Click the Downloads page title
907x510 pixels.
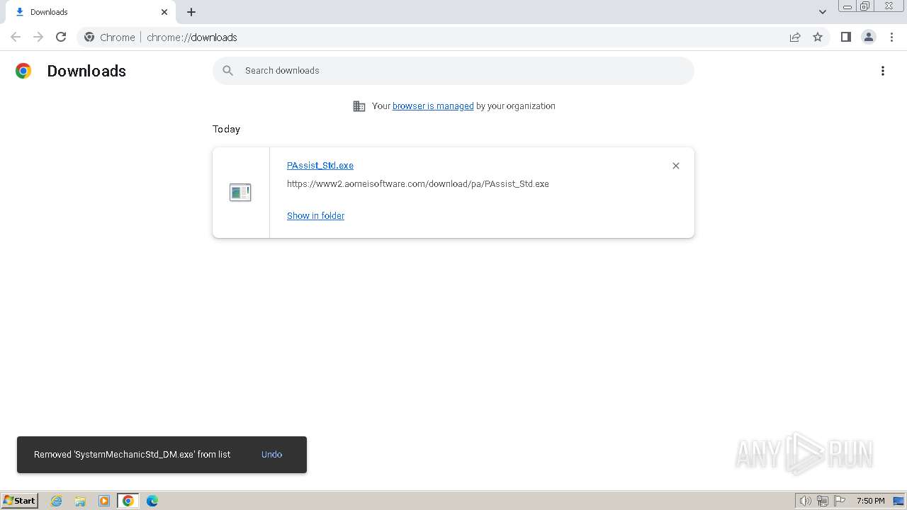click(86, 71)
